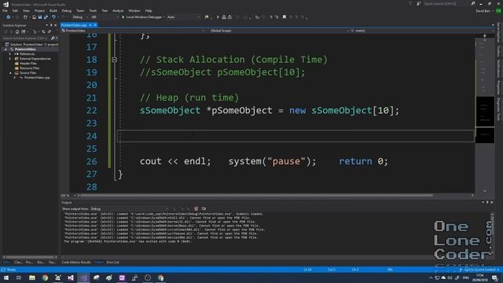
Task: Open the Edit menu
Action: (x=15, y=10)
